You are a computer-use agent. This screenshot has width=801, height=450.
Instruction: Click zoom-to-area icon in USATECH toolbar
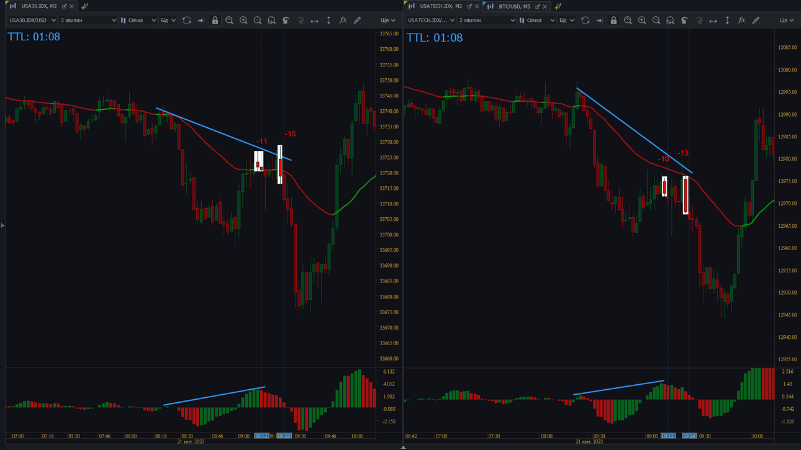point(670,20)
